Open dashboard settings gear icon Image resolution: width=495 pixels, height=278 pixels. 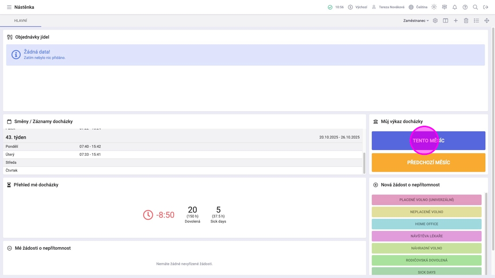(435, 20)
